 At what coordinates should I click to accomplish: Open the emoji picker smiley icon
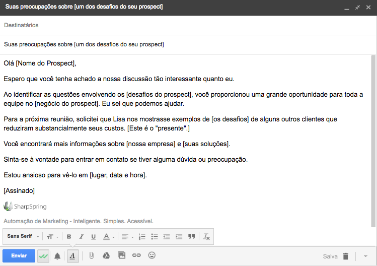152,255
